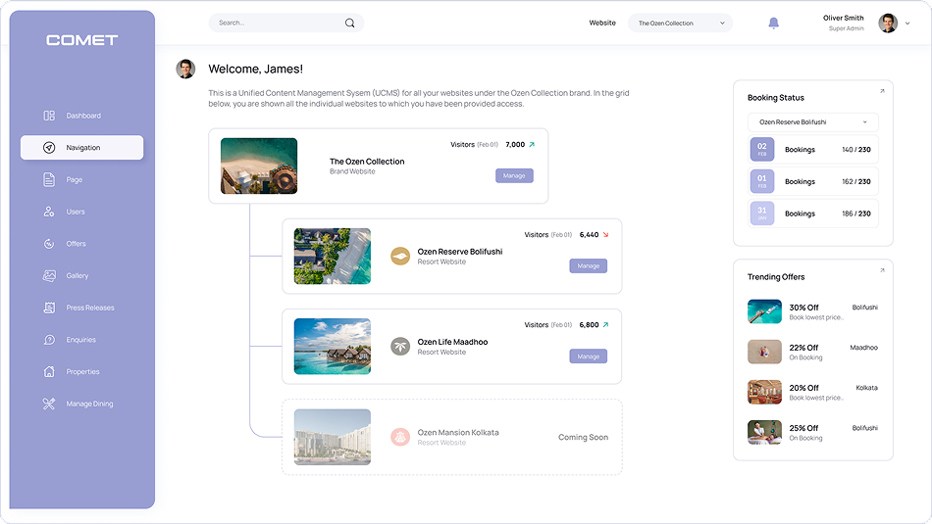Click the notification bell icon

coord(774,24)
